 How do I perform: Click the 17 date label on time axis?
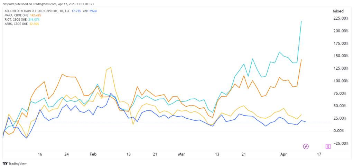pos(319,154)
